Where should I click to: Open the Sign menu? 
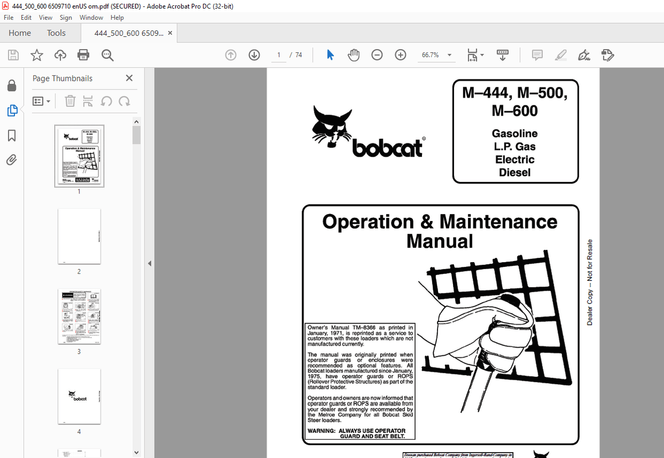(x=66, y=17)
